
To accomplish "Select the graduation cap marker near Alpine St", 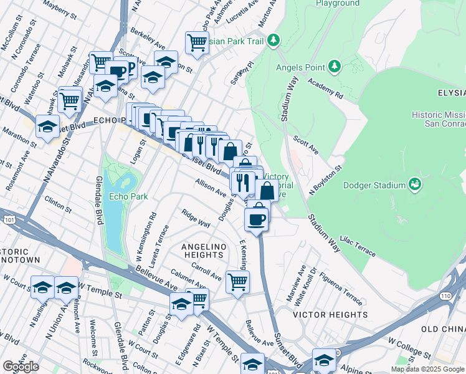I will [x=324, y=361].
